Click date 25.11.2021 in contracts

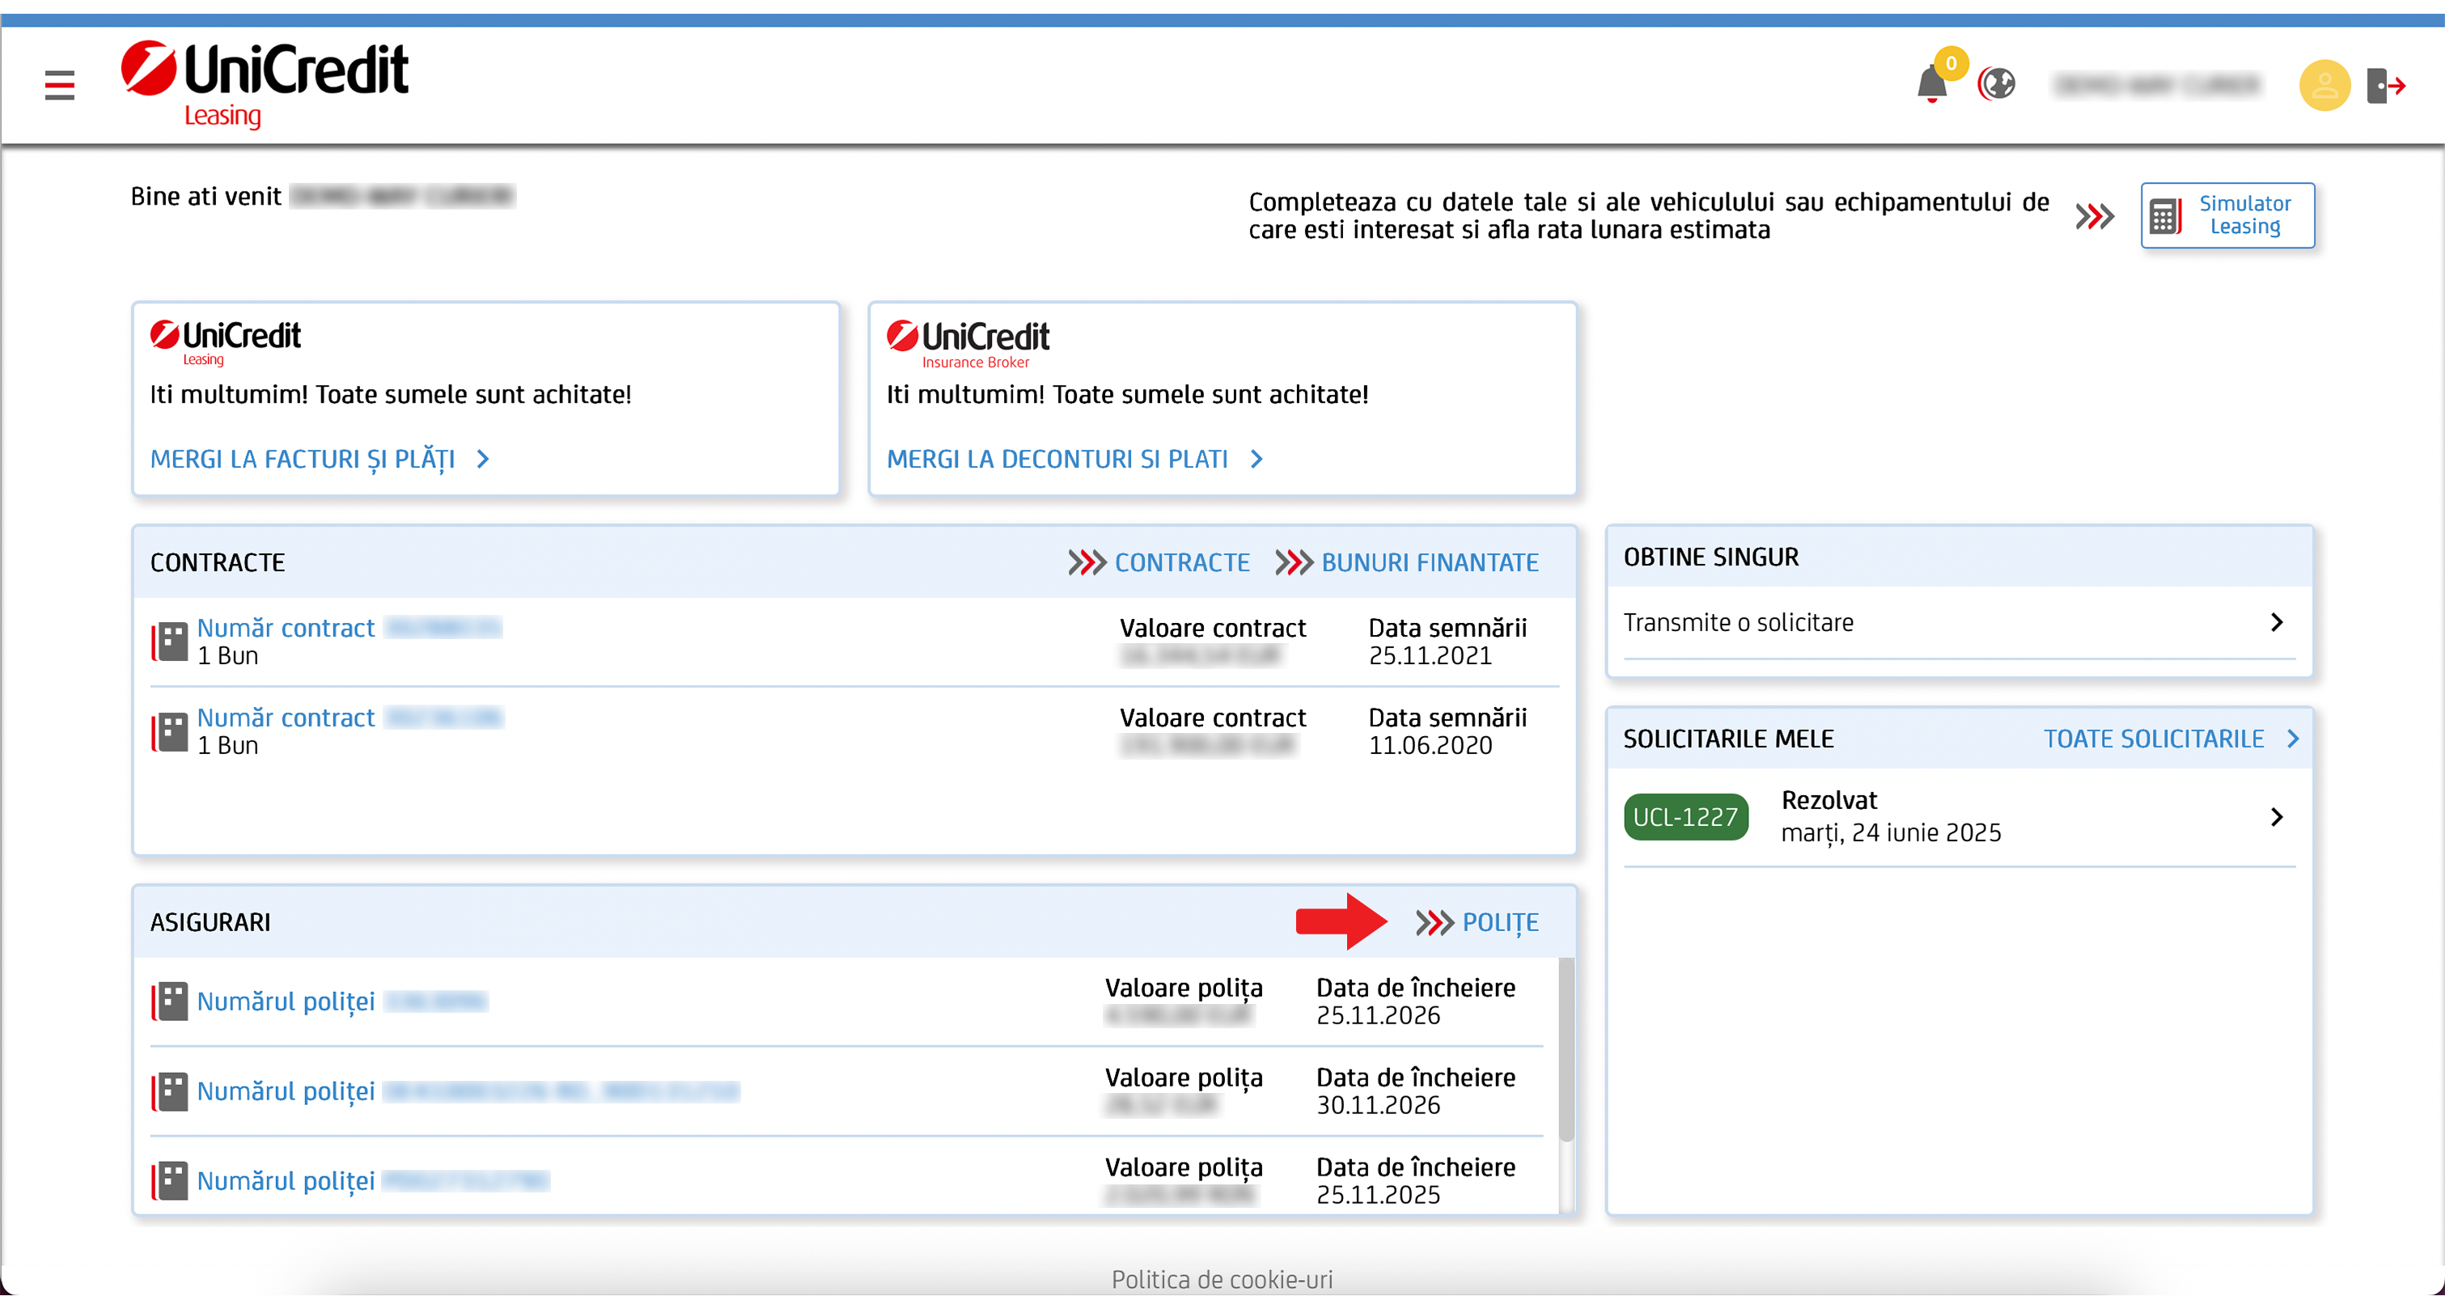[1430, 656]
